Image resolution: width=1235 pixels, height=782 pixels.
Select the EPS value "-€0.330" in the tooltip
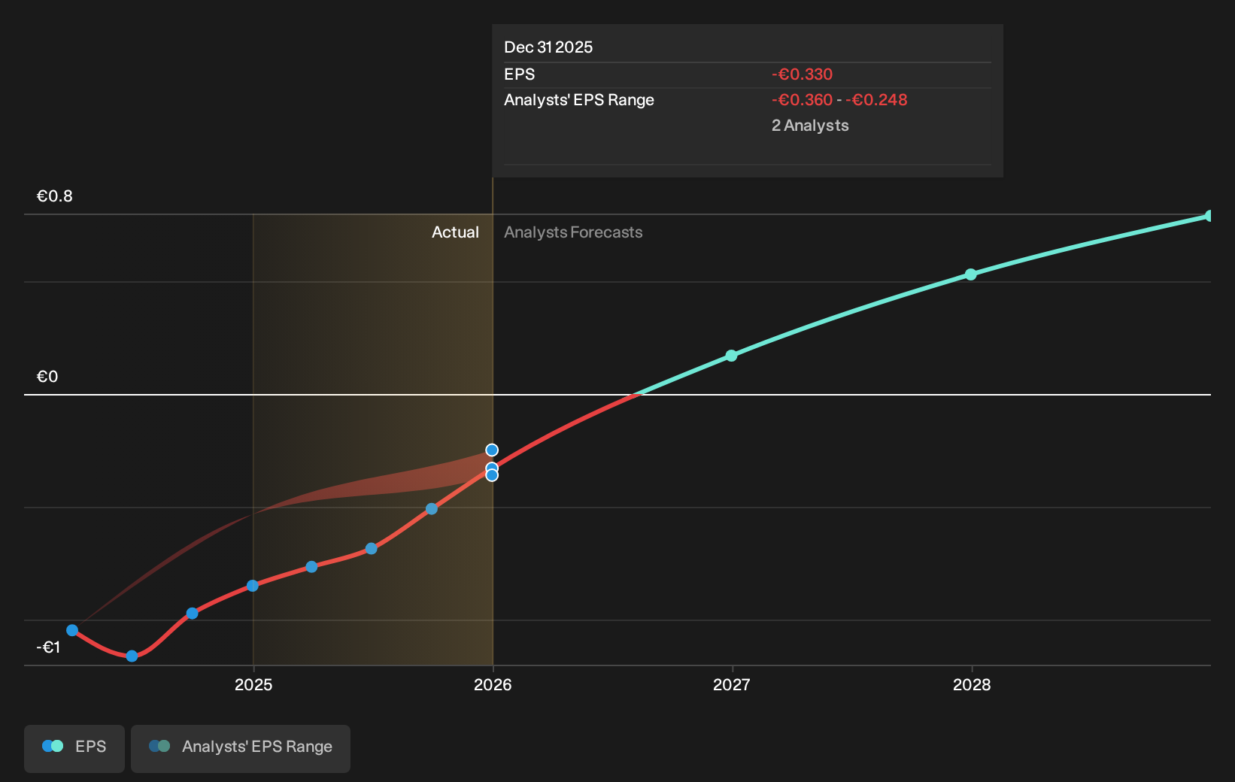click(802, 74)
